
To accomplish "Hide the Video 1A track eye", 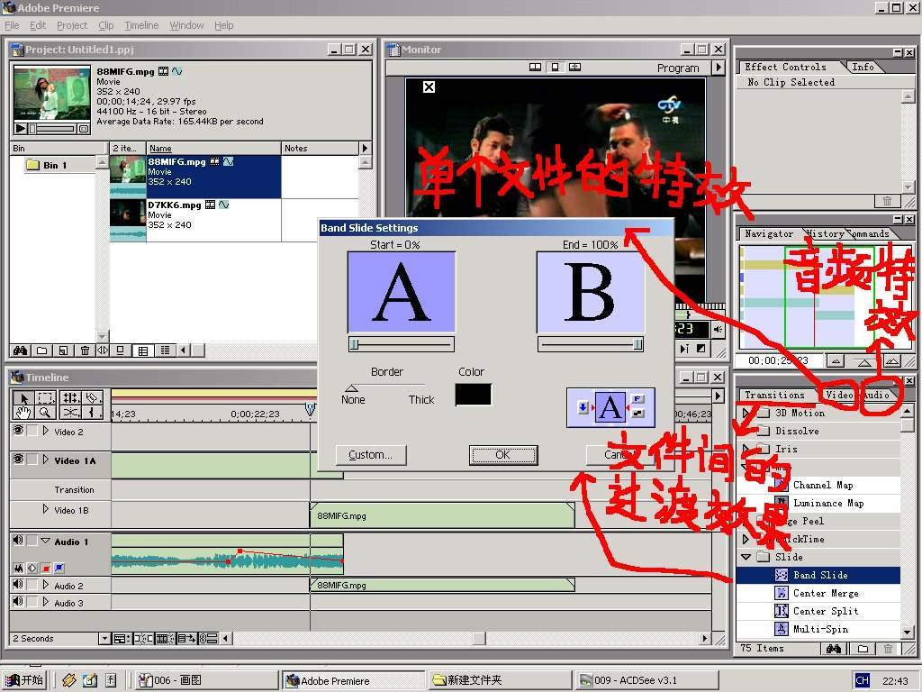I will (x=18, y=459).
